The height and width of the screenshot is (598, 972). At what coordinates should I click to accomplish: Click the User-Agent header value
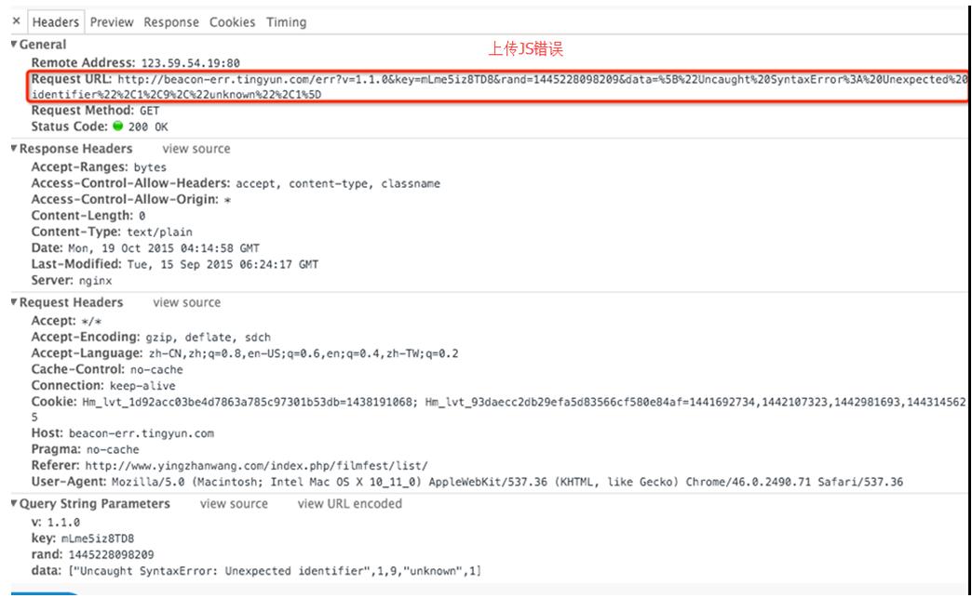click(x=507, y=482)
